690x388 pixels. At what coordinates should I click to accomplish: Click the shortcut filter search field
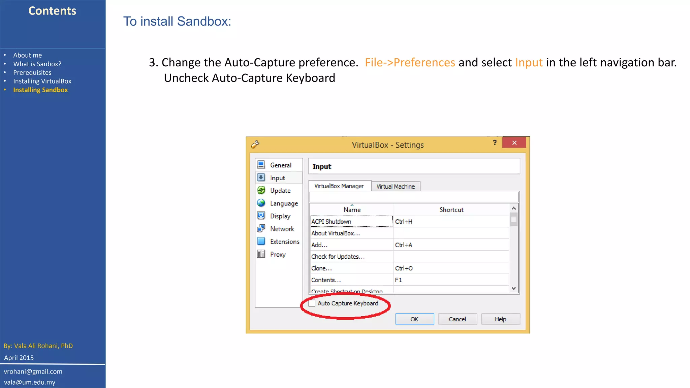point(414,197)
